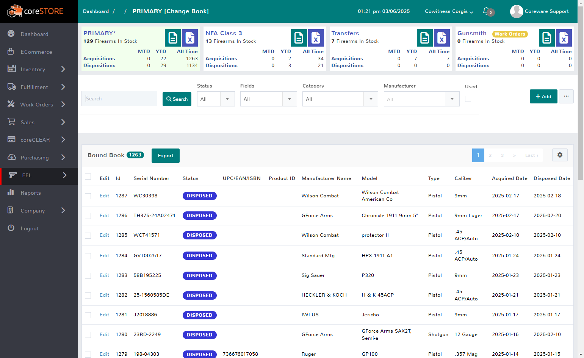Select the Logout sidebar menu item
The image size is (584, 358).
click(39, 228)
